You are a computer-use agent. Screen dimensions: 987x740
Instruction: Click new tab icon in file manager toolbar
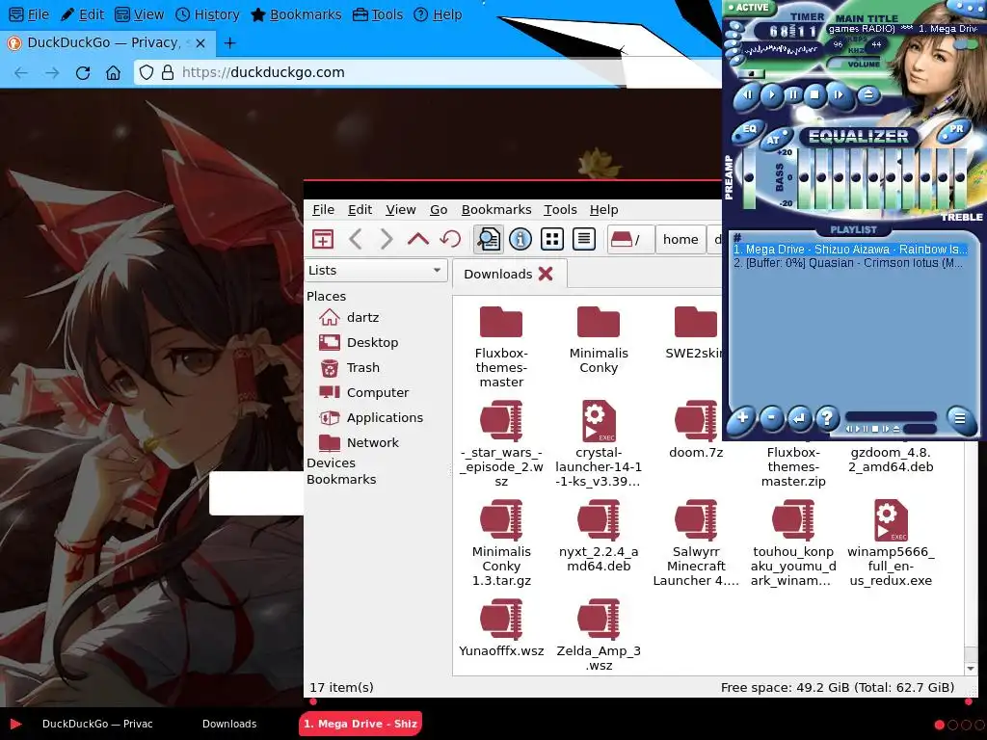coord(323,239)
